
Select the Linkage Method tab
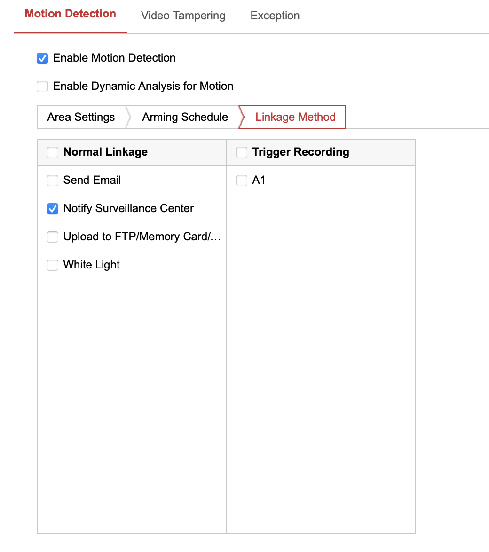[295, 117]
